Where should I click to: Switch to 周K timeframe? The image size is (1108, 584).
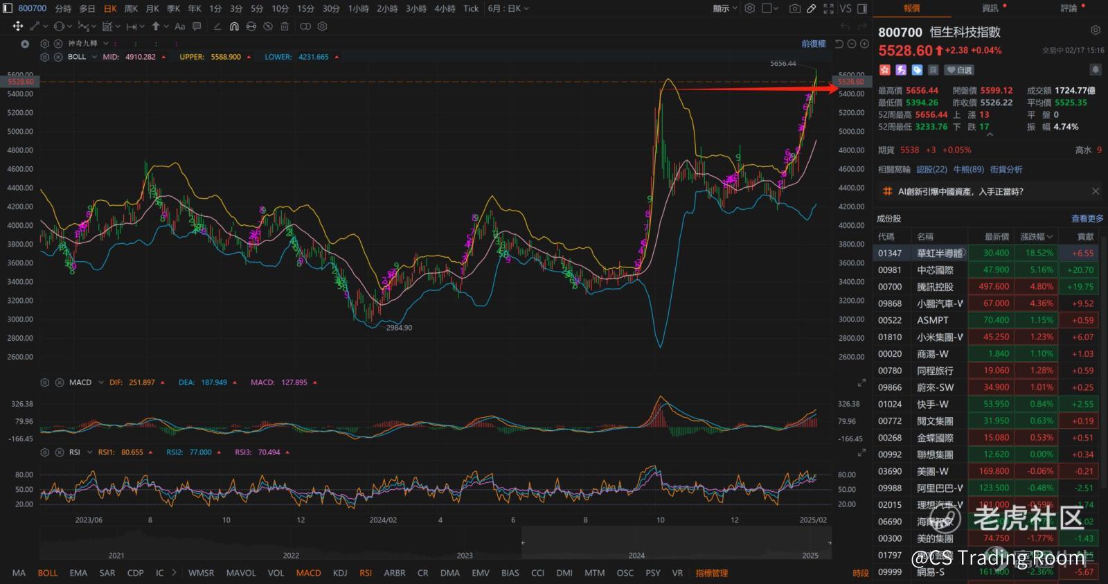(x=131, y=8)
